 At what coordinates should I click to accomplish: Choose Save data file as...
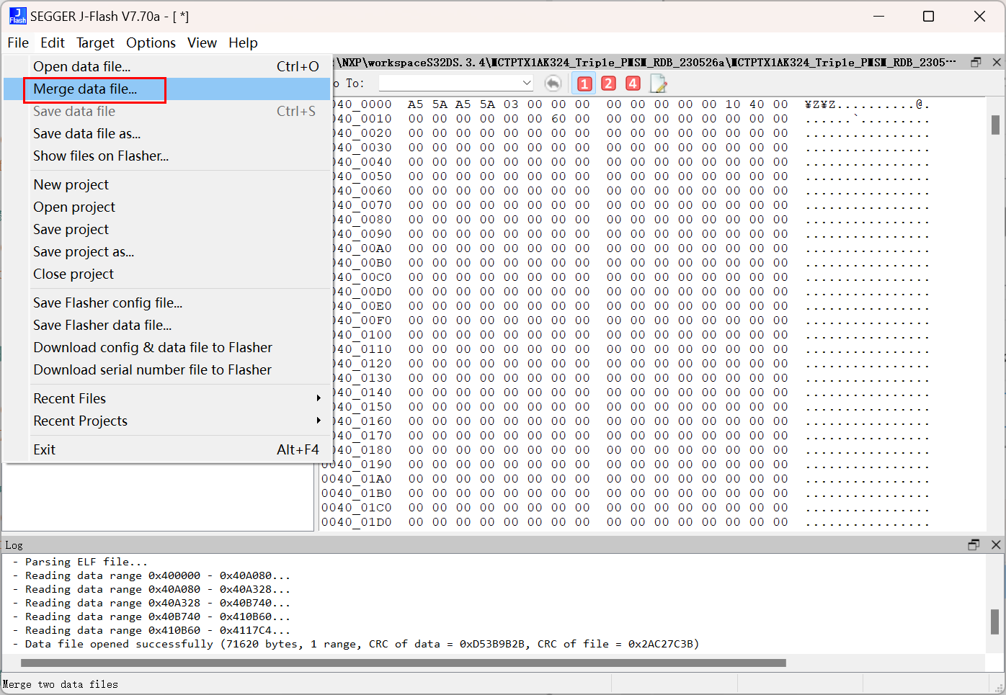click(167, 133)
